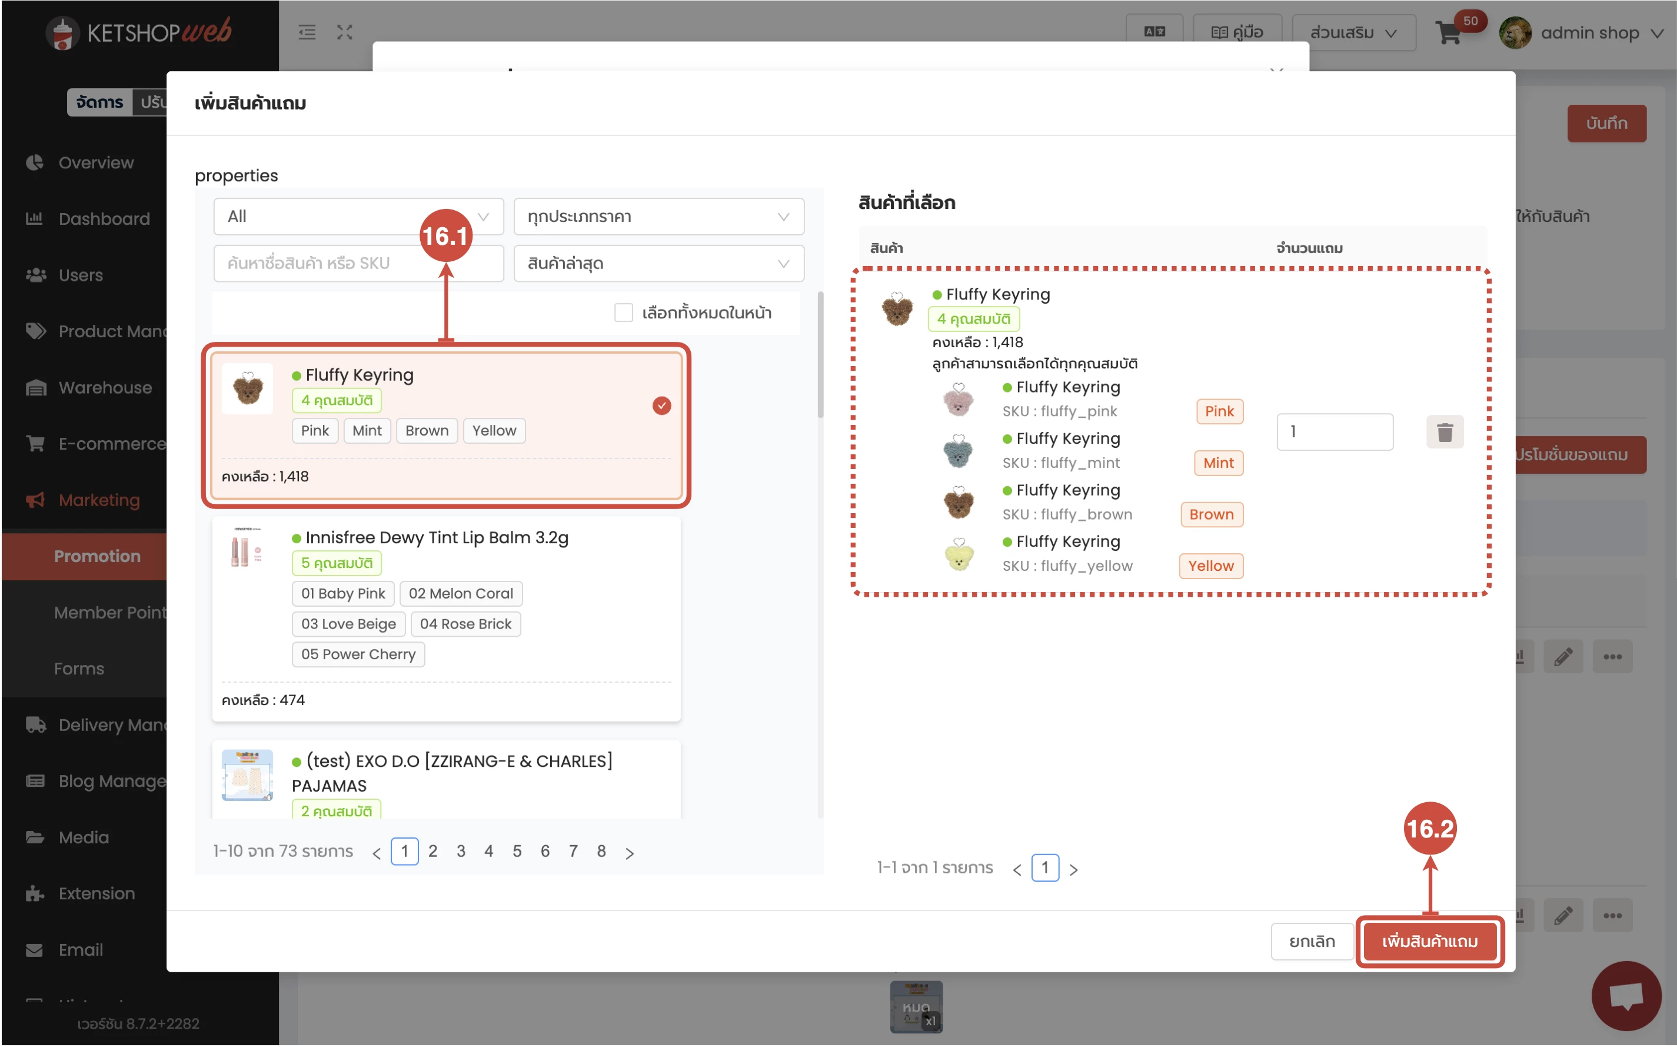Viewport: 1677px width, 1047px height.
Task: Click the language switch icon
Action: [x=1154, y=32]
